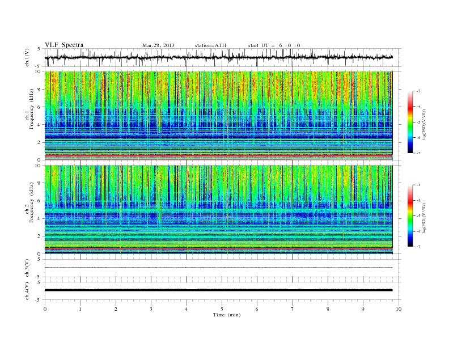
Task: Click the ch.2 spectrogram color bar
Action: pyautogui.click(x=410, y=215)
